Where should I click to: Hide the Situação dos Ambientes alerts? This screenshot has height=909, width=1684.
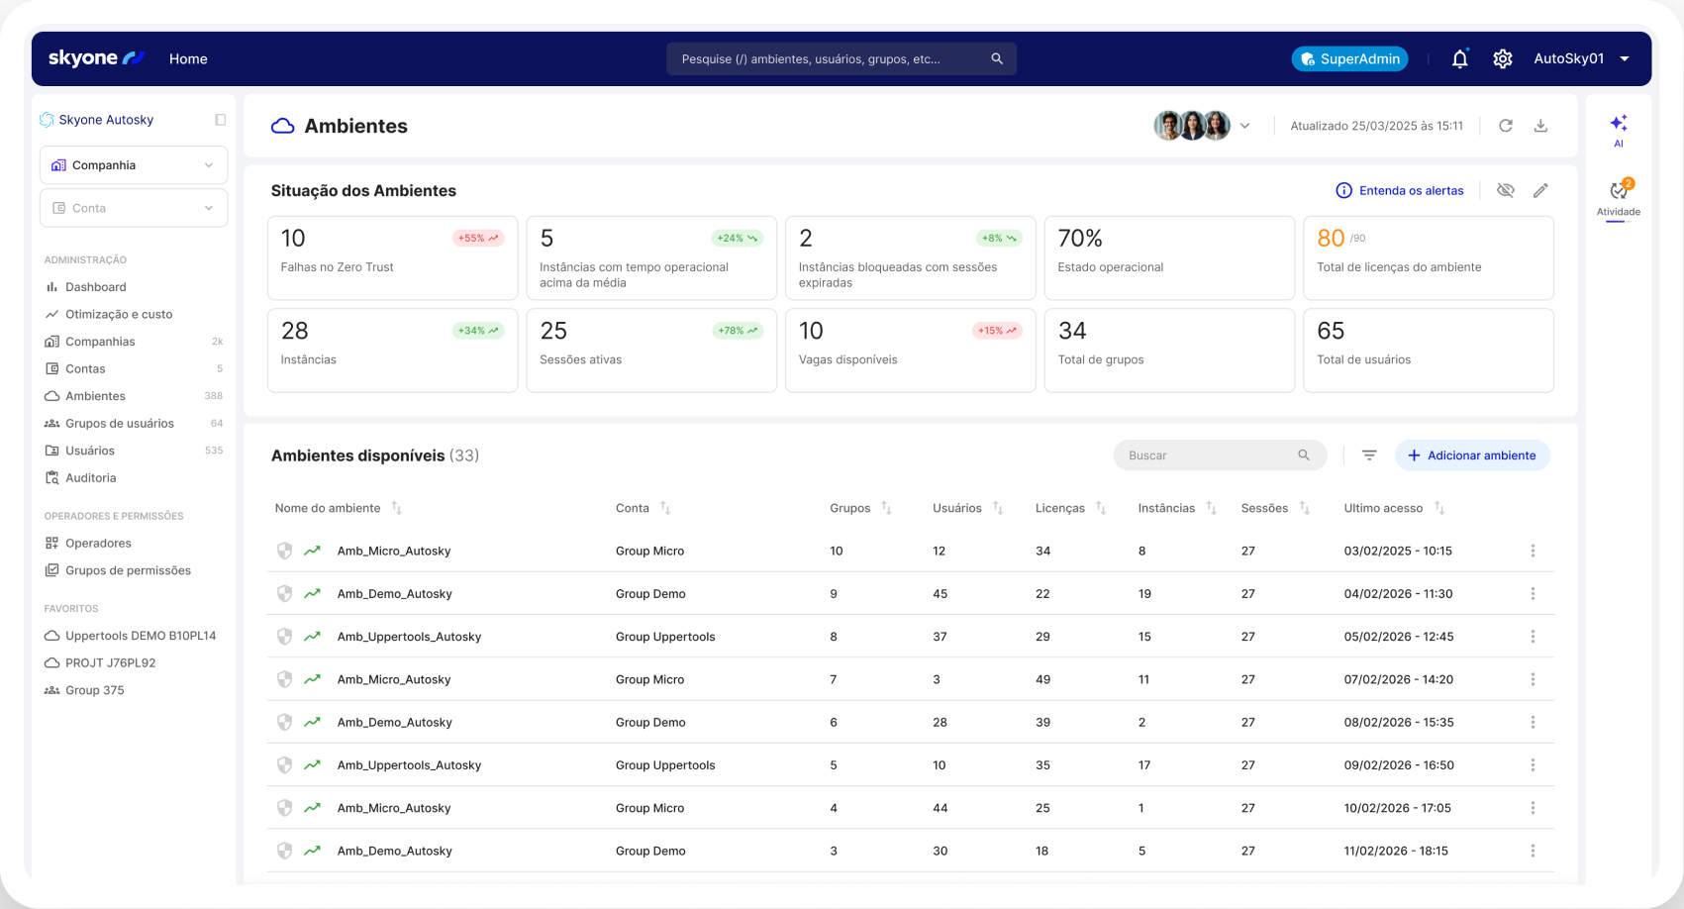point(1505,190)
